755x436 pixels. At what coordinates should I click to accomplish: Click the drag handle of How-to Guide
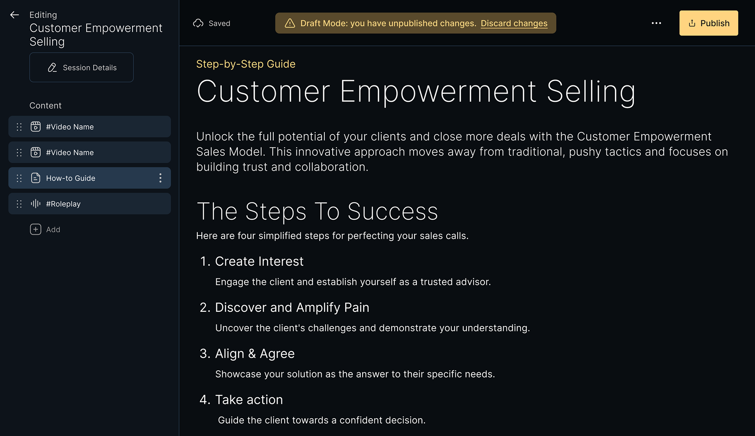point(19,178)
